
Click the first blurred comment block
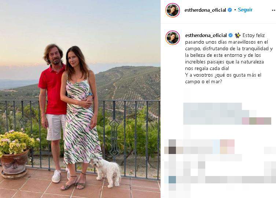click(227, 114)
